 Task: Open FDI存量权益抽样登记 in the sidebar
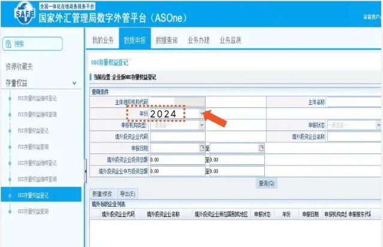[x=37, y=98]
